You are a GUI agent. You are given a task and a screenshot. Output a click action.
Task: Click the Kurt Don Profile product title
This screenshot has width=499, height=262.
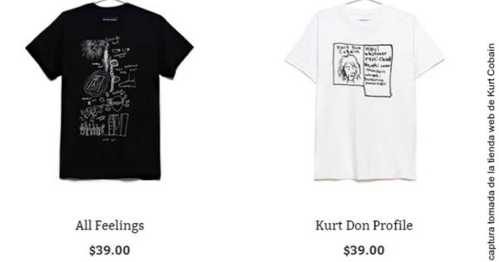(364, 226)
